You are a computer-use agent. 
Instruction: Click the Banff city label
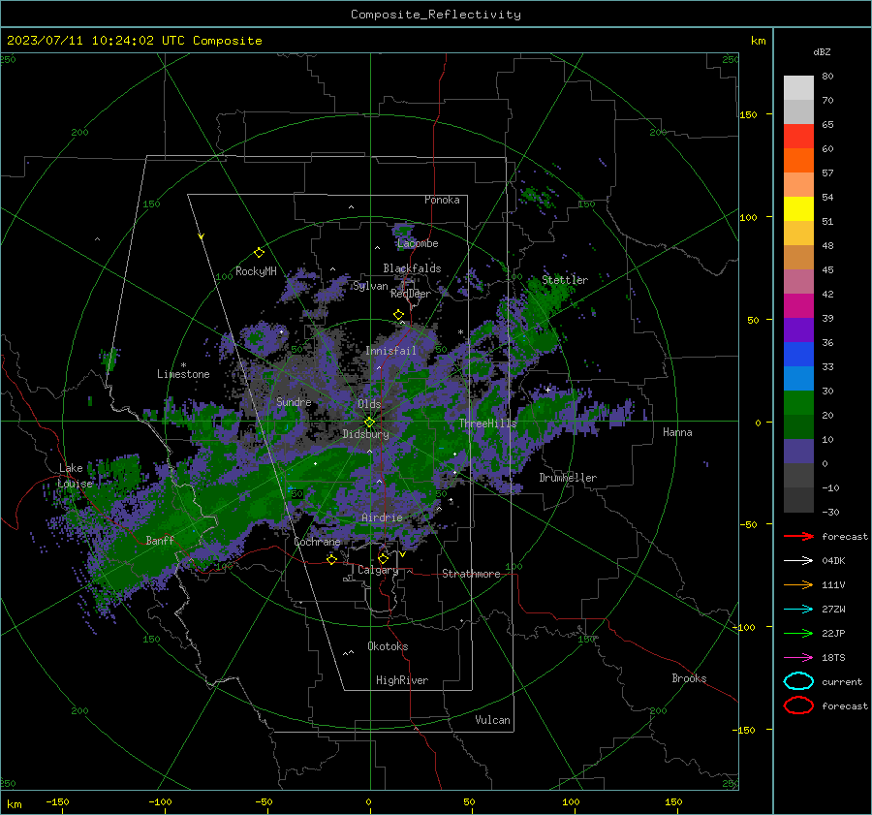[x=160, y=540]
